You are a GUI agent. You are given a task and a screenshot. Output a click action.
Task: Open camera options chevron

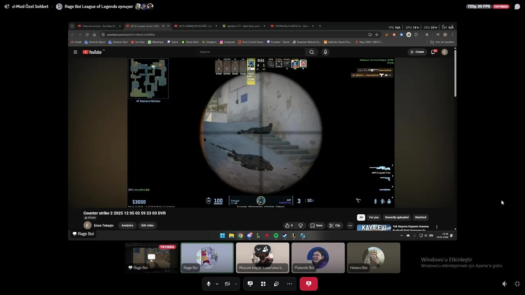(236, 284)
